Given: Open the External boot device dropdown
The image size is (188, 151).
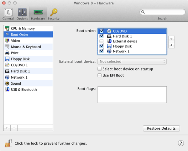Looking at the screenshot, I should [132, 62].
